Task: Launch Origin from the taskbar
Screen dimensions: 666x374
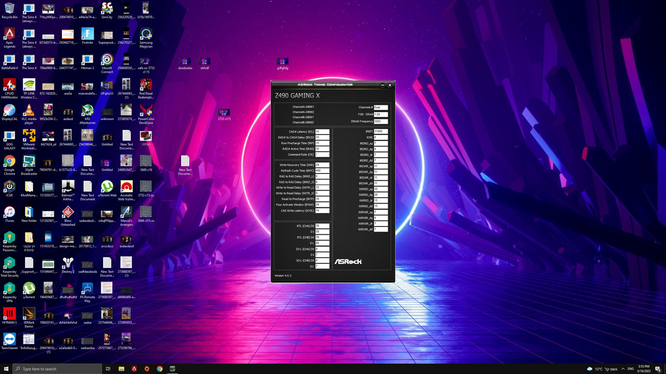Action: 146,368
